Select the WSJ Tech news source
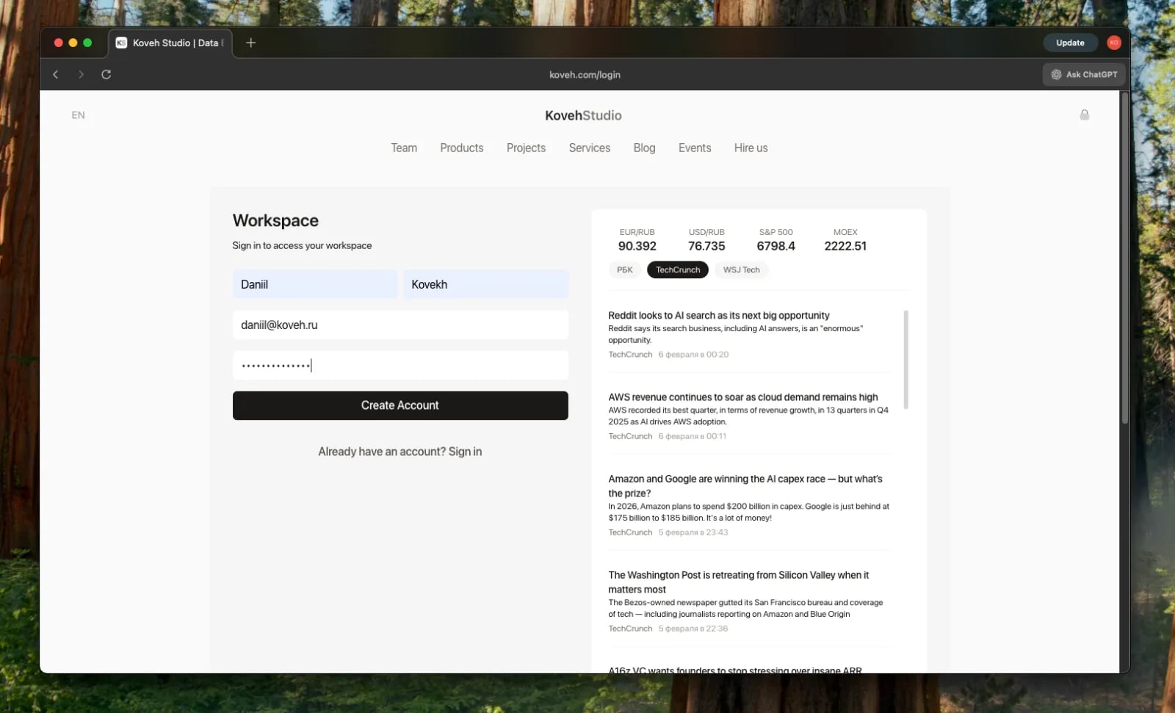The image size is (1175, 713). click(x=741, y=270)
